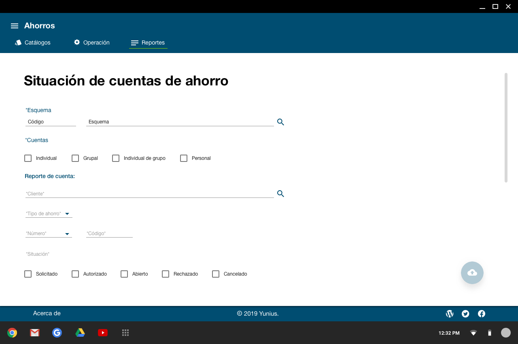Launch Google Drive from the shelf
Viewport: 518px width, 344px height.
pos(80,333)
